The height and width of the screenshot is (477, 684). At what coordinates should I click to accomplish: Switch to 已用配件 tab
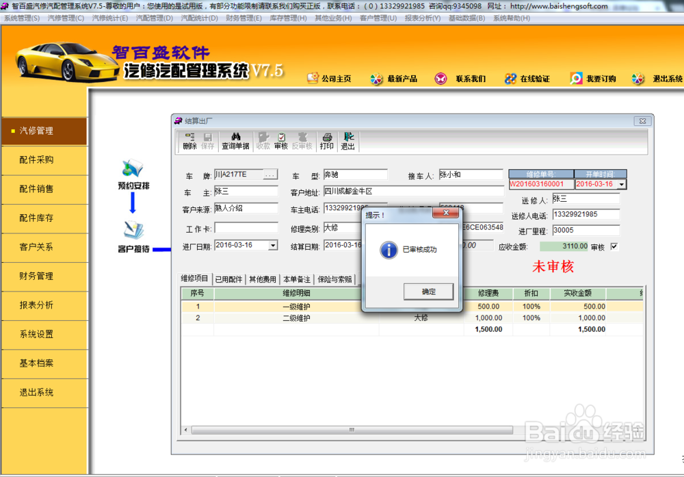[228, 279]
